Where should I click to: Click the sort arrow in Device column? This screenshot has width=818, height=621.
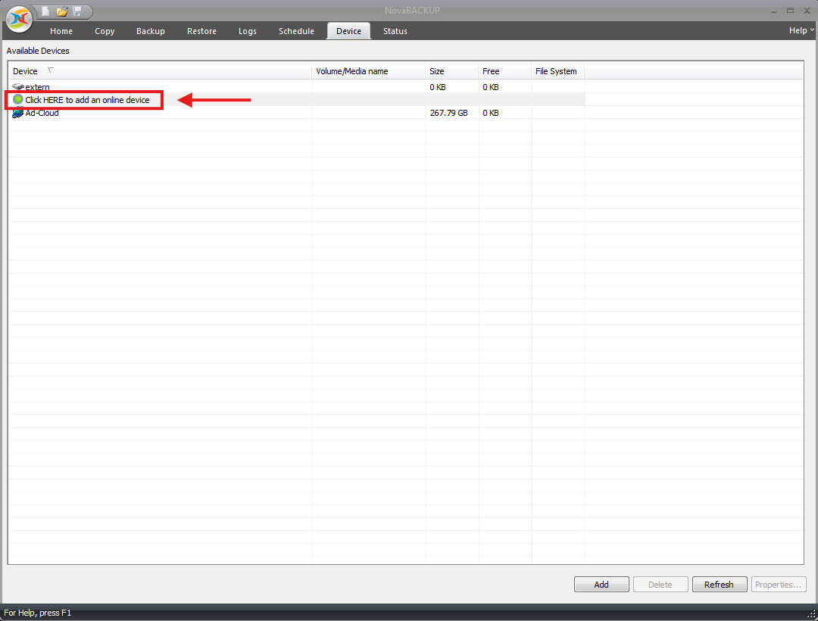click(51, 70)
